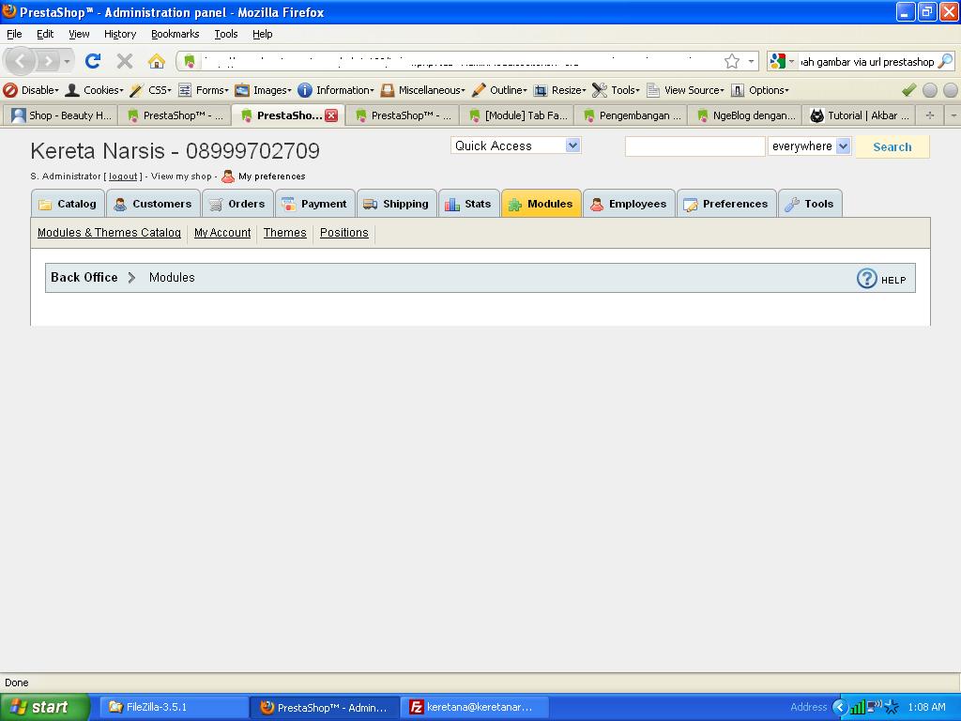The image size is (961, 721).
Task: Open the Outline developer toolbar menu
Action: point(499,90)
